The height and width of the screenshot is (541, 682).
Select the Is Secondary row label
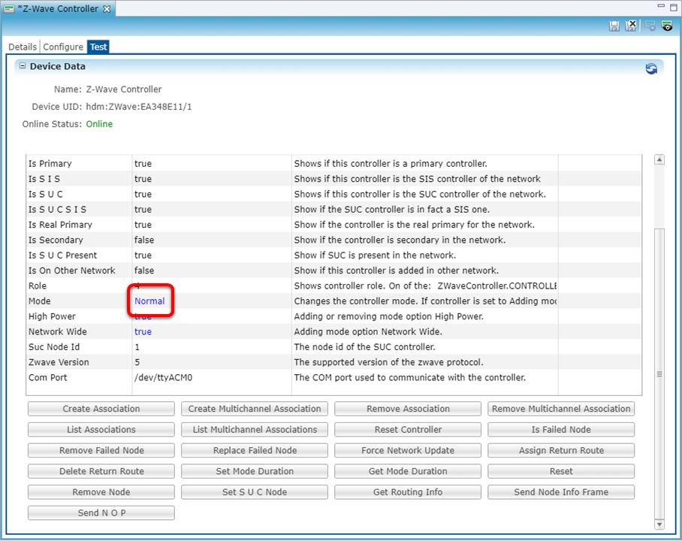(x=56, y=240)
